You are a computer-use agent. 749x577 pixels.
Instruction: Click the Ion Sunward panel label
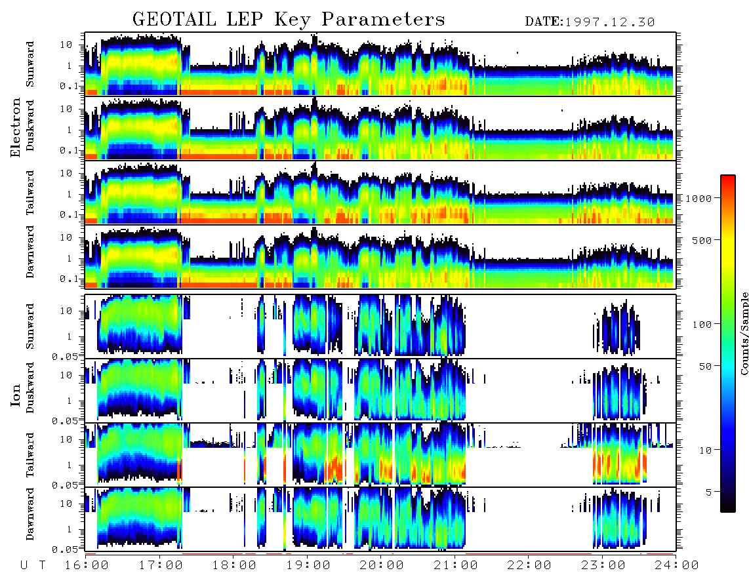point(30,327)
